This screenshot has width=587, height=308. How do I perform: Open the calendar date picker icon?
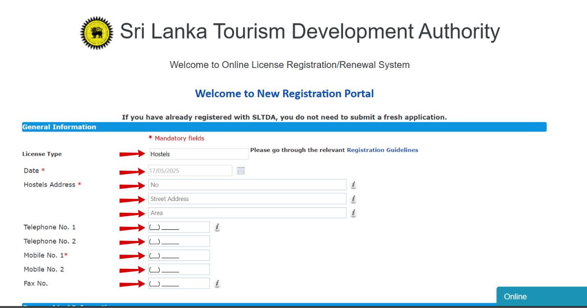[241, 170]
